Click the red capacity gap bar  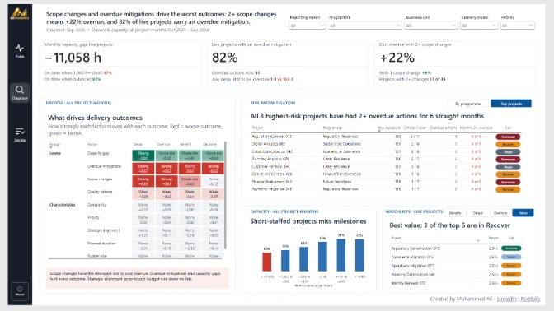click(x=267, y=262)
